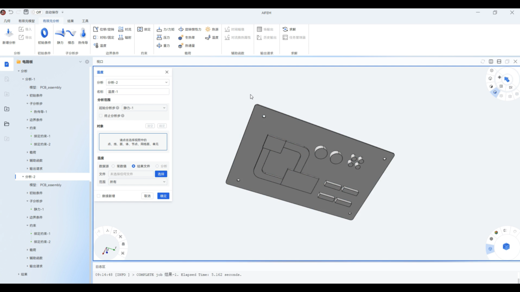This screenshot has width=520, height=292.
Task: Click 取消 to cancel the dialog
Action: click(147, 196)
